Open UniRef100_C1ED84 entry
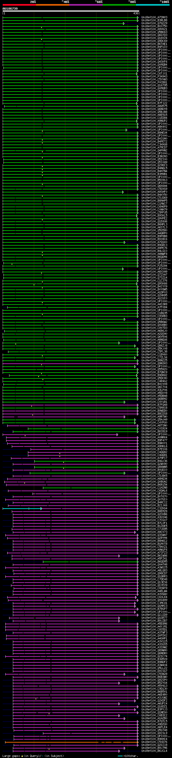The width and height of the screenshot is (172, 758). tap(154, 118)
